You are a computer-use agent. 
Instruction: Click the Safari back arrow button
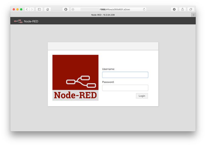click(27, 9)
